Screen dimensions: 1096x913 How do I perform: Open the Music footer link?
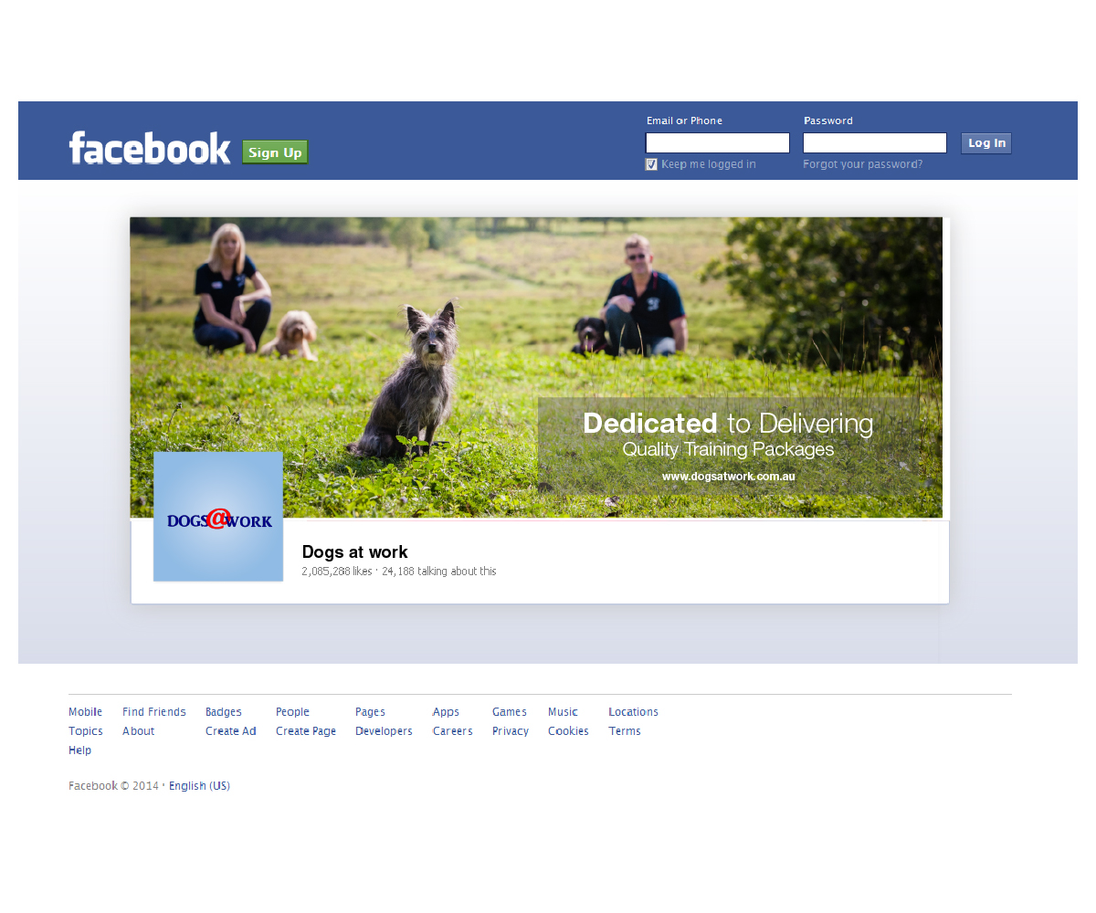(563, 712)
